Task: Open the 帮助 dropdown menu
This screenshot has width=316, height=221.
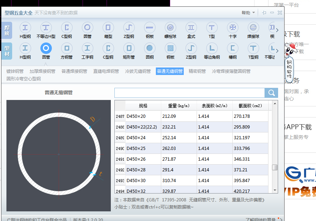Action: tap(248, 13)
